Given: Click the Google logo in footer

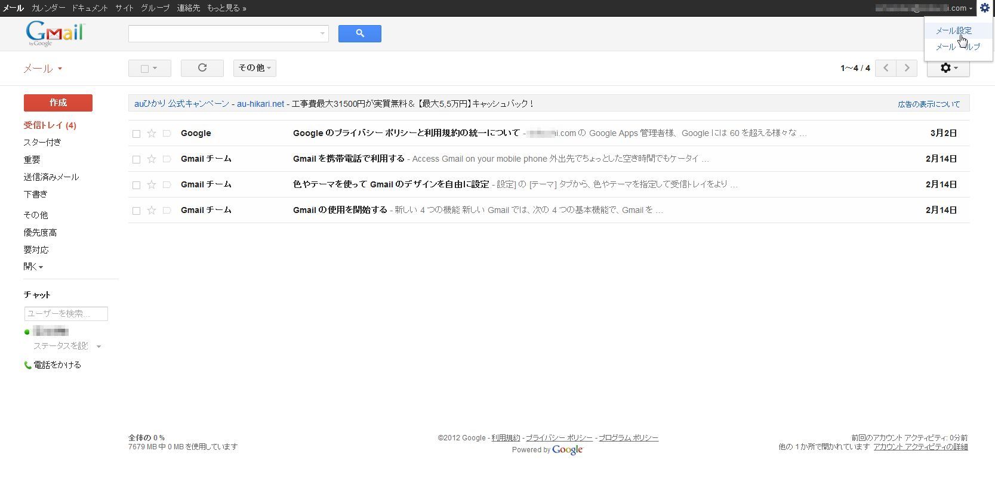Looking at the screenshot, I should 567,450.
